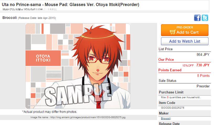Click the product title heading
This screenshot has height=125, width=214.
click(x=71, y=4)
